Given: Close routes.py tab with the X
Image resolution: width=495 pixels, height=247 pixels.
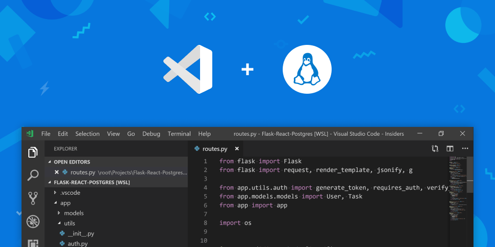Looking at the screenshot, I should (x=237, y=149).
